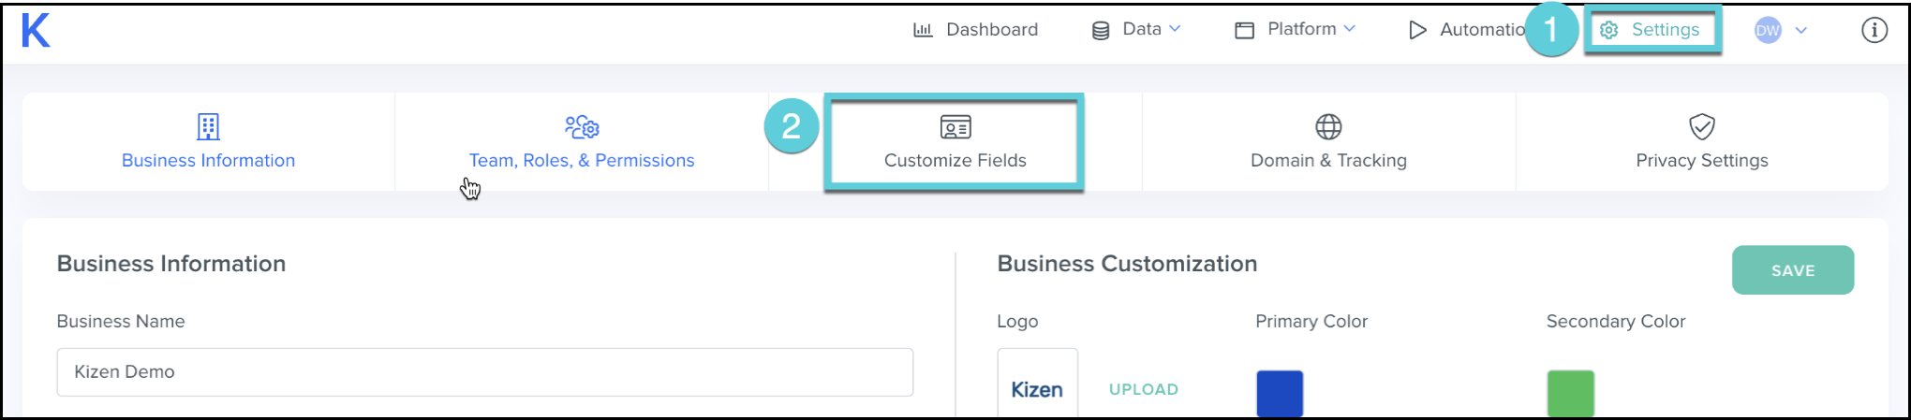Click the Privacy Settings shield icon

click(1701, 126)
